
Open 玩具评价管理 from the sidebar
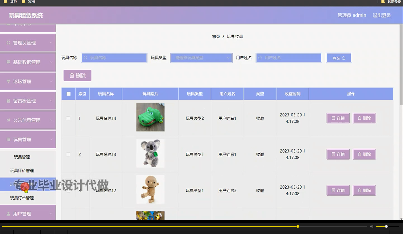click(28, 170)
